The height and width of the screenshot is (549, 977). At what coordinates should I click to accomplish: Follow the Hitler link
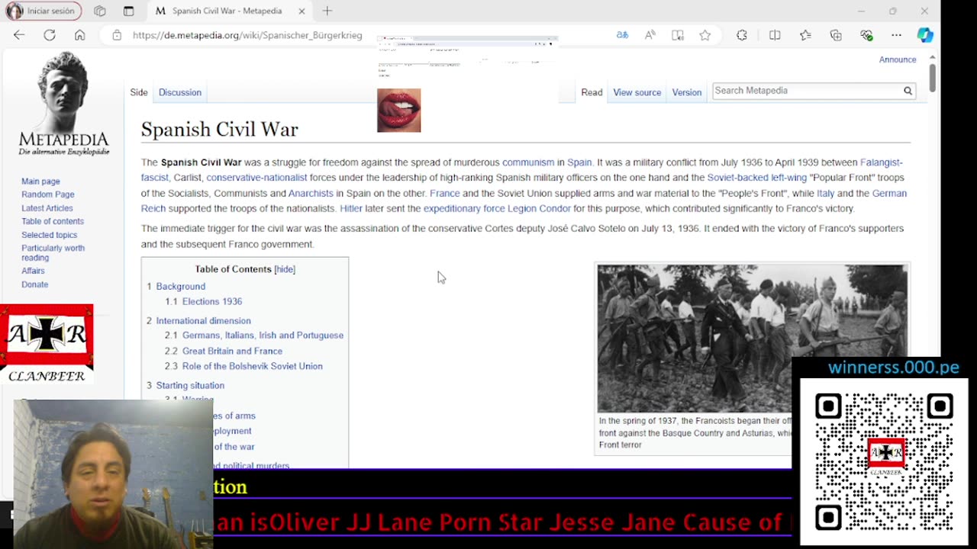tap(351, 209)
